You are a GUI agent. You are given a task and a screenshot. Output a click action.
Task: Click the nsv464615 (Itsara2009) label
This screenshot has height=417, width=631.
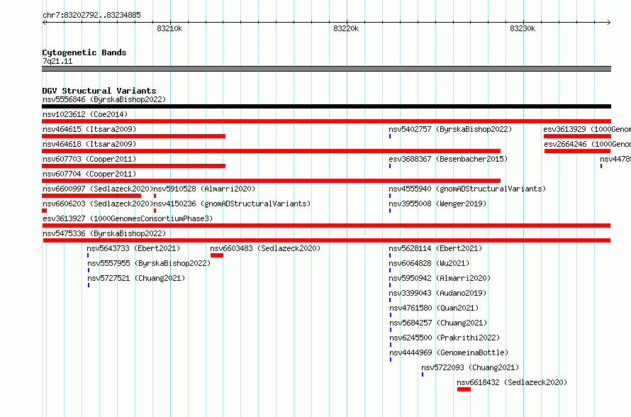tap(89, 129)
